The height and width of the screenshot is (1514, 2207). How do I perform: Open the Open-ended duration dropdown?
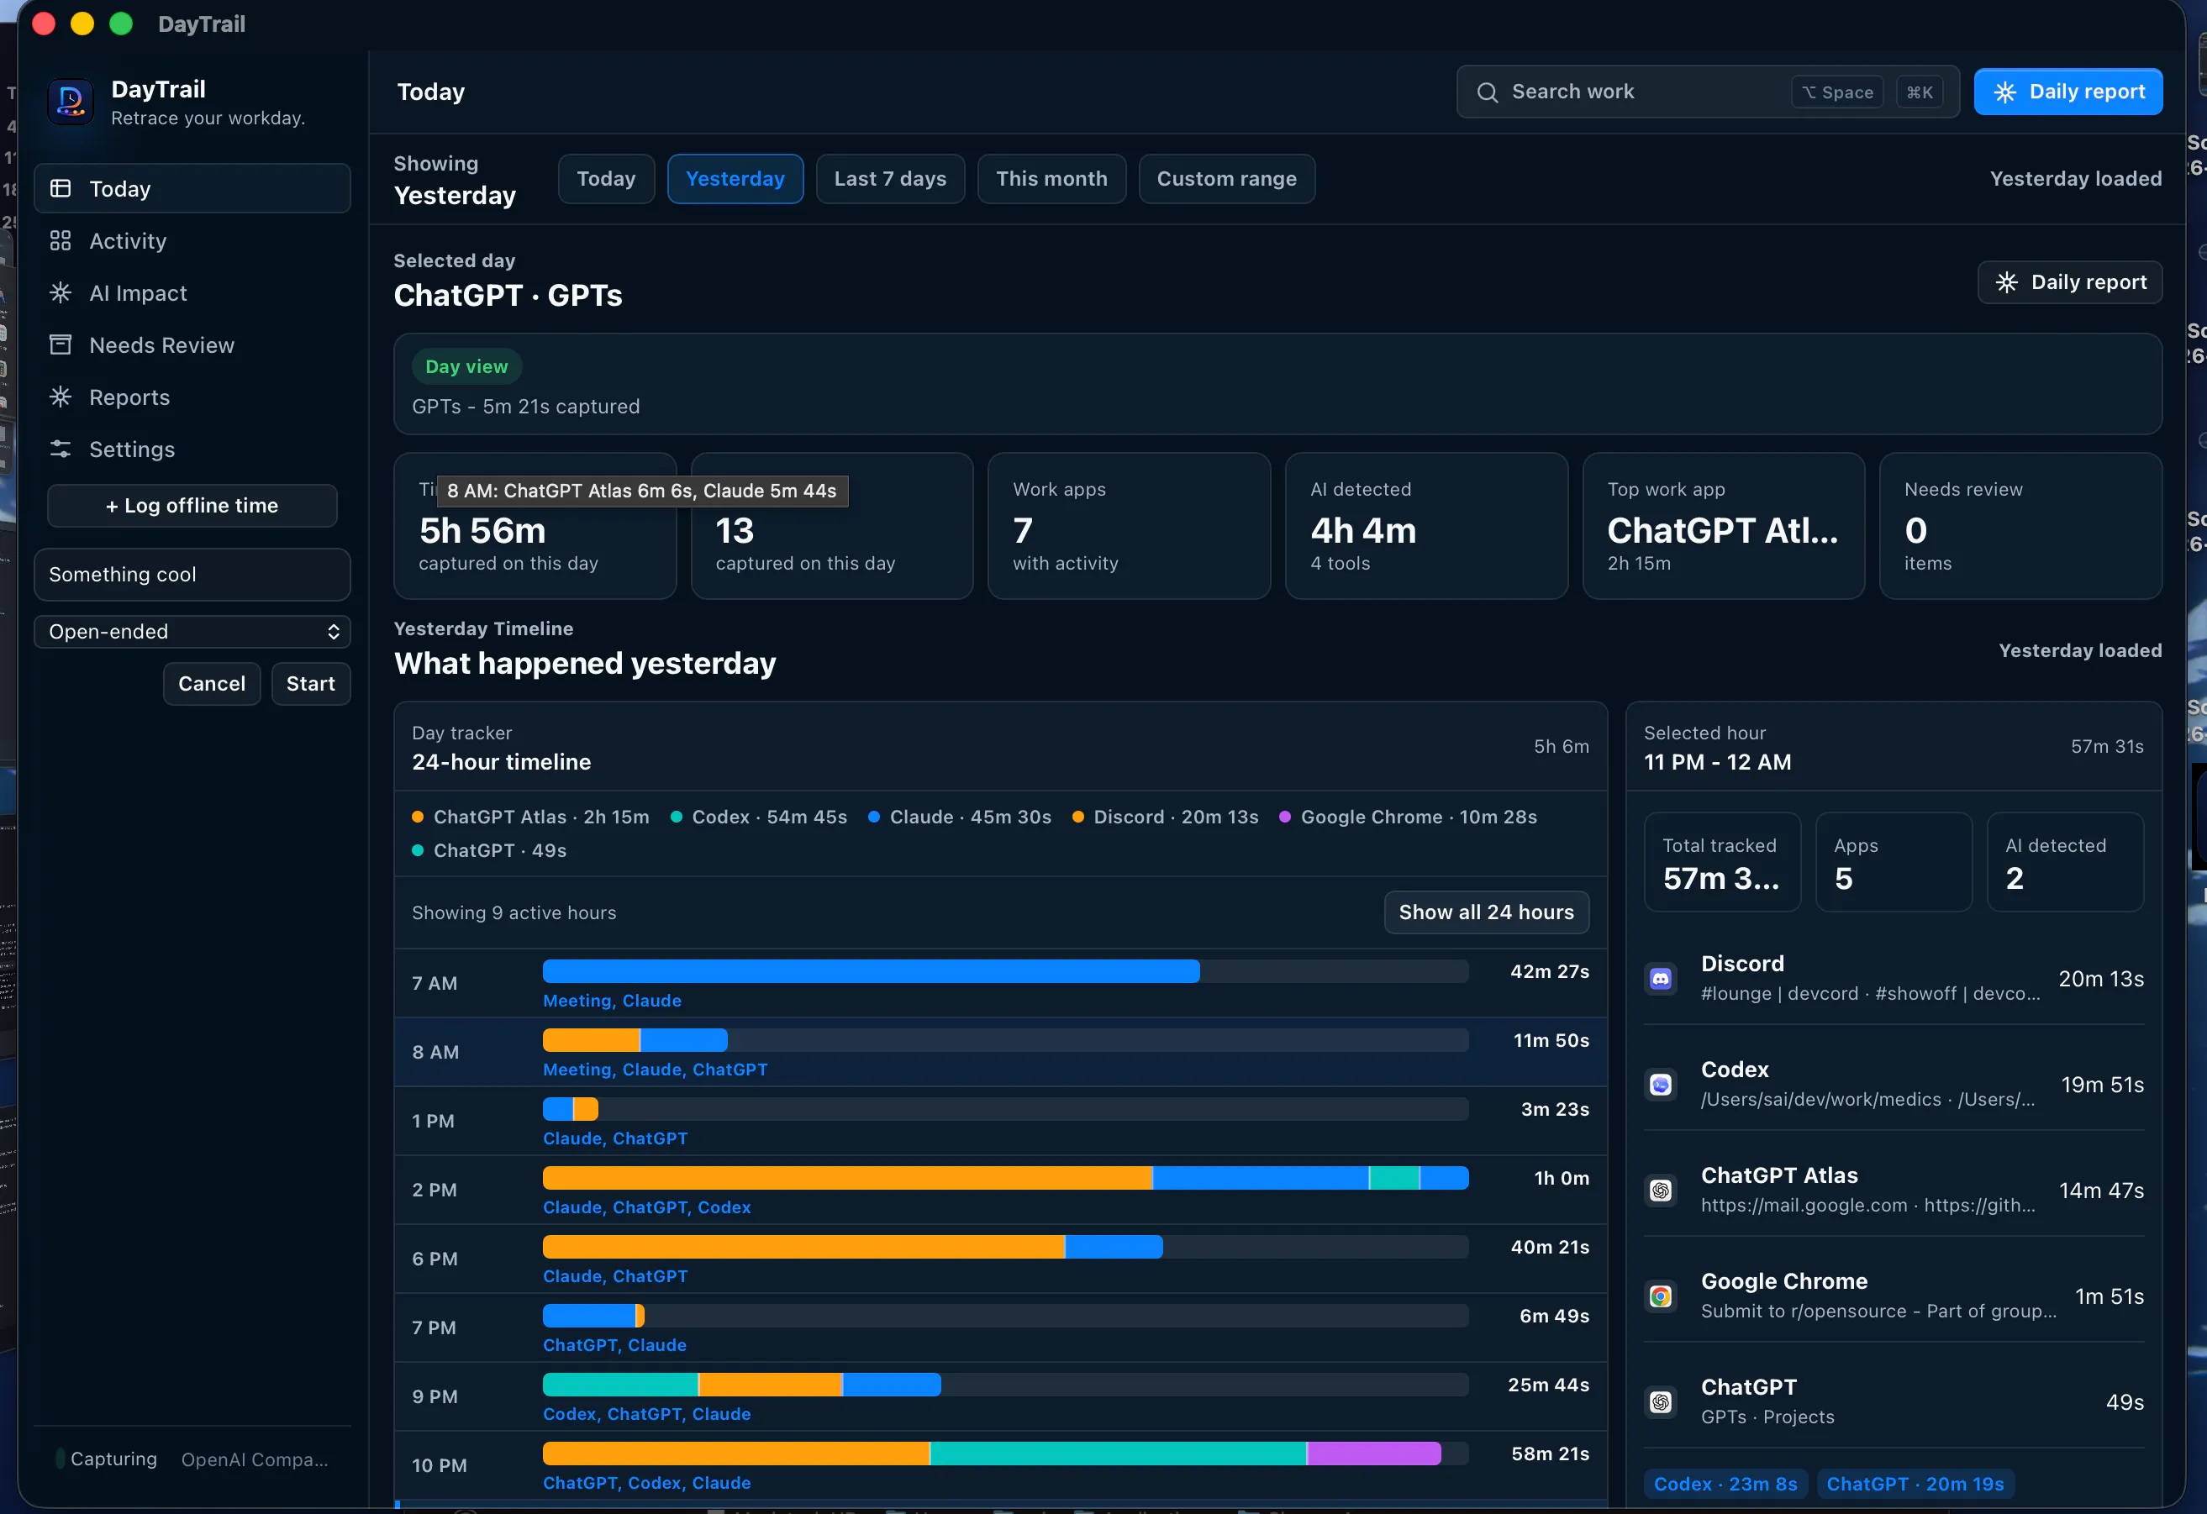pos(192,632)
